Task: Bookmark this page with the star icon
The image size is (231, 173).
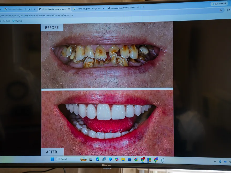Action: pos(221,10)
